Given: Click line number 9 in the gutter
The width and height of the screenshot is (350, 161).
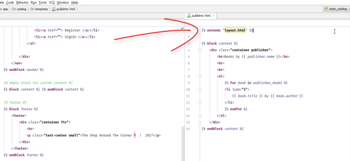Looking at the screenshot, I should [189, 83].
